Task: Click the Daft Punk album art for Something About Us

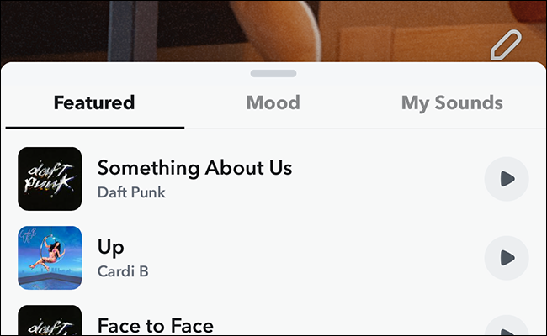Action: (50, 179)
